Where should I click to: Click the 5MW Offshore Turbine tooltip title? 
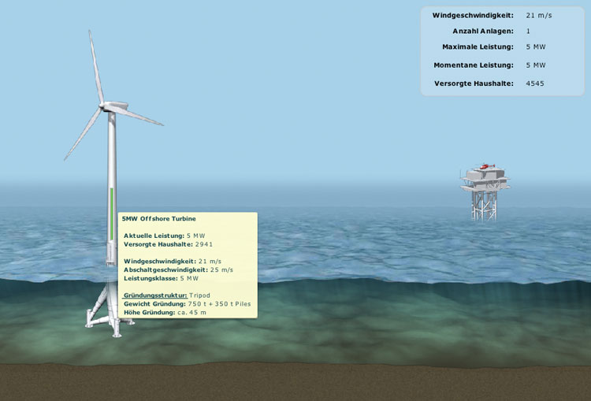tap(158, 218)
